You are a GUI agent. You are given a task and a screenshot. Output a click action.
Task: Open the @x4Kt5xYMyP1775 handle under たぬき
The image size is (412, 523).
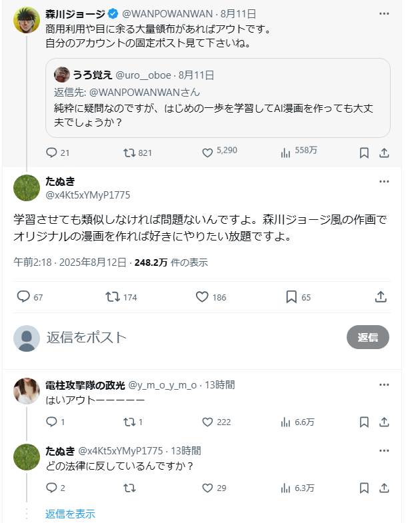[x=87, y=195]
